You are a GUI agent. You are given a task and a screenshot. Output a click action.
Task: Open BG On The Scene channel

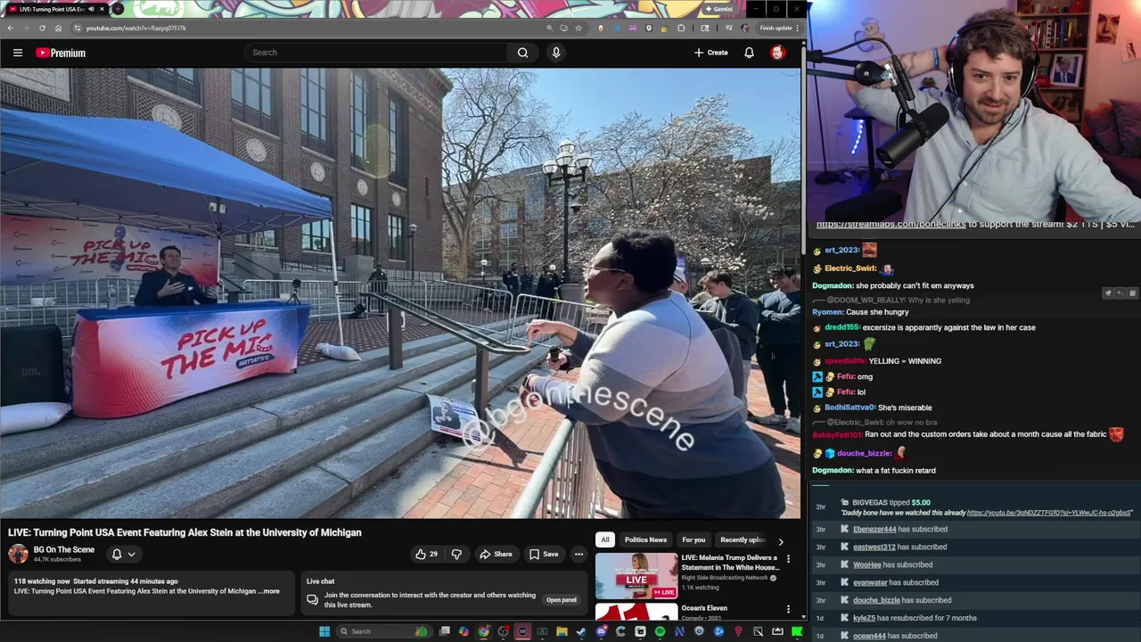(64, 549)
